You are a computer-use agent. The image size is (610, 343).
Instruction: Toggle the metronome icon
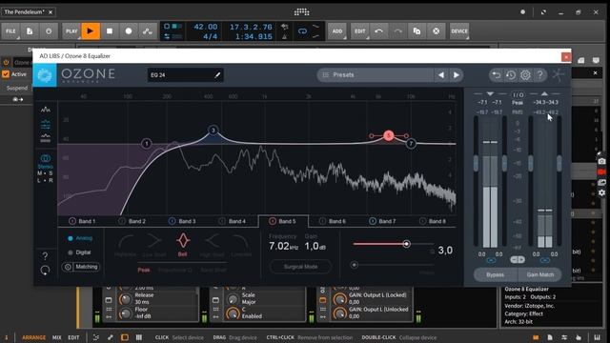point(285,36)
